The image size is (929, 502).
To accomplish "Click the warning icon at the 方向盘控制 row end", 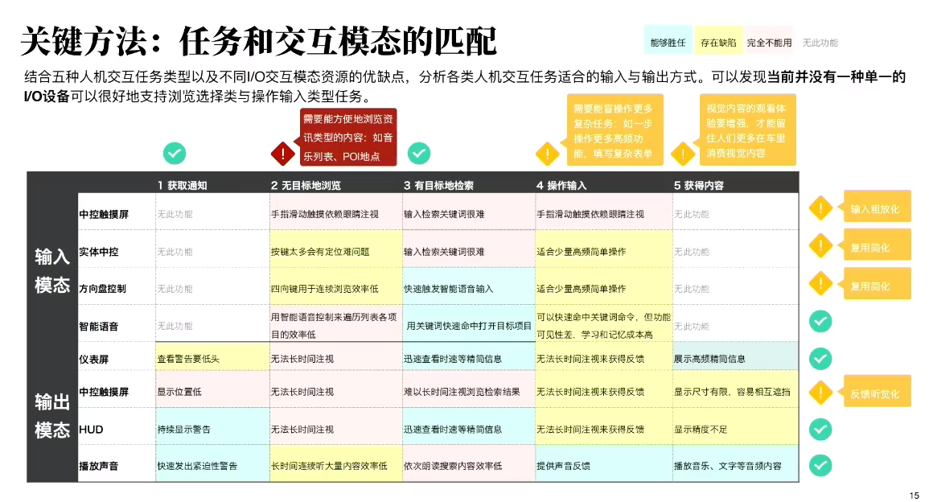I will pos(820,282).
